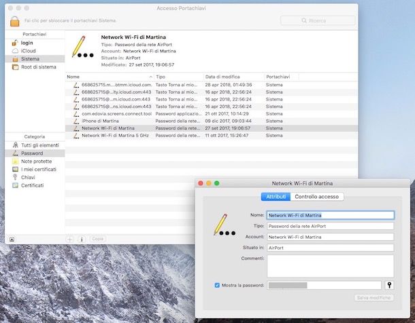Select the iCloud keychain icon
This screenshot has height=323, width=415.
coord(15,51)
